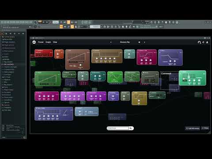Click the preset name in plugin header
Screen dimensions: 212x159
[125, 42]
